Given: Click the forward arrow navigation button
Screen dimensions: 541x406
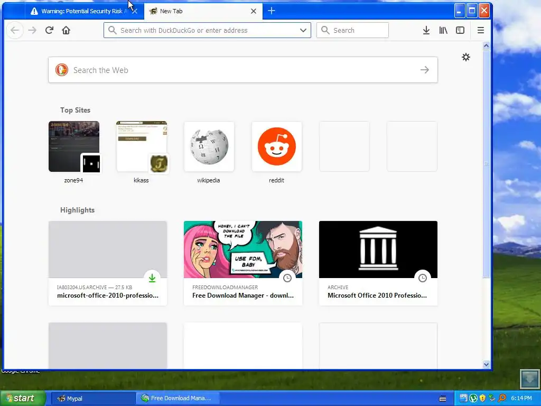Looking at the screenshot, I should pos(32,30).
